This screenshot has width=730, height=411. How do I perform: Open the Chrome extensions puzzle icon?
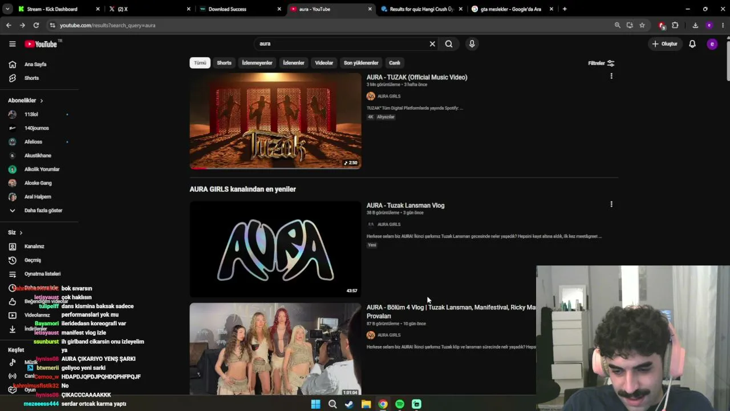(x=675, y=25)
